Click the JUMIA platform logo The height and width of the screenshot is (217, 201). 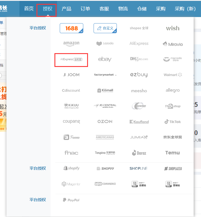[139, 137]
